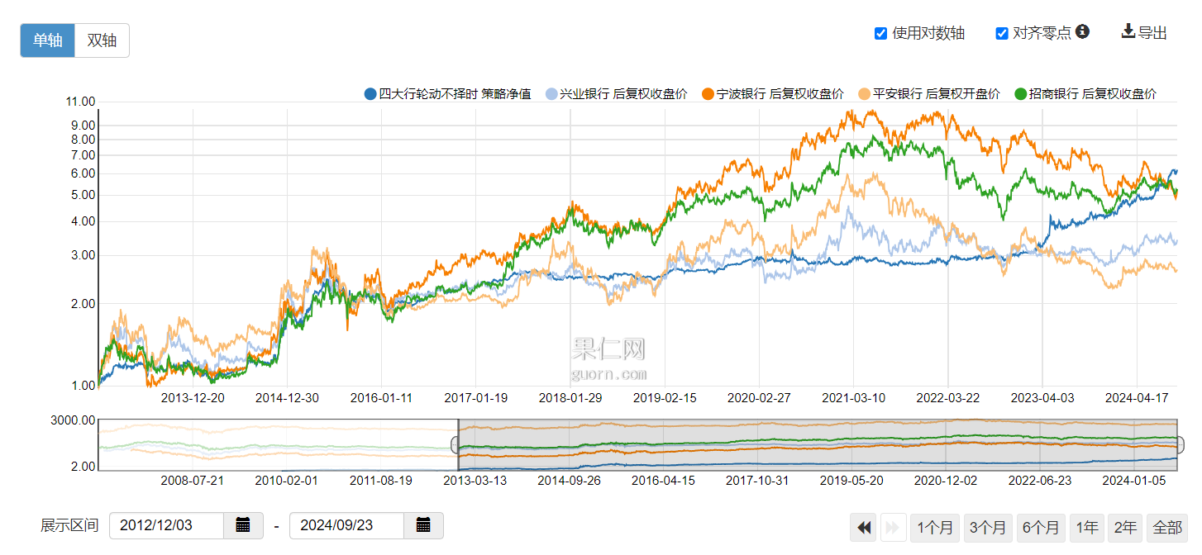Viewport: 1202px width, 555px height.
Task: Set range to 1年
Action: 1087,528
